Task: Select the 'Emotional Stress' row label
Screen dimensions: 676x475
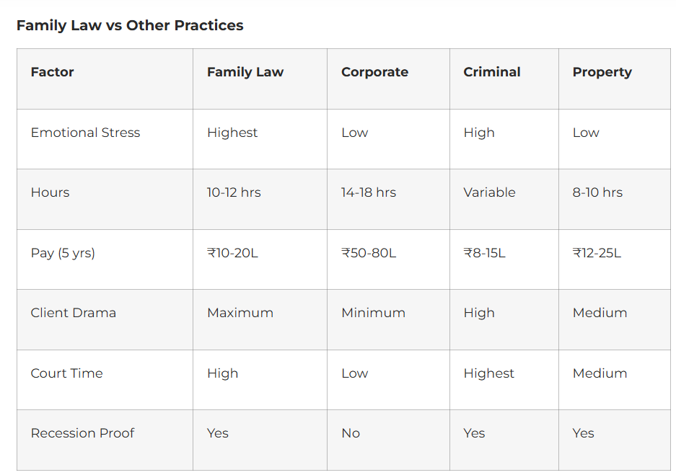Action: point(85,133)
